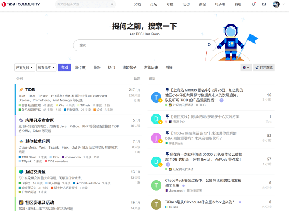Open the 所有标签 dropdown

pos(46,68)
